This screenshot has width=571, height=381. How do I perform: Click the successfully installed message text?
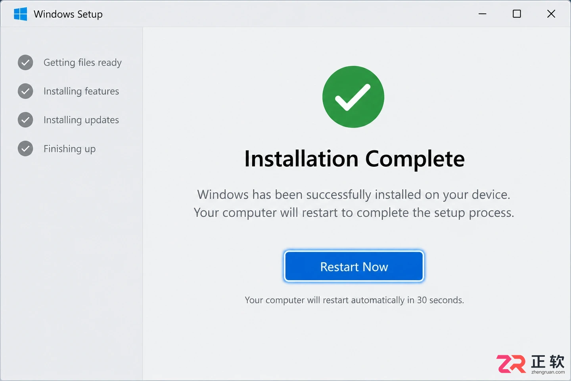tap(354, 194)
